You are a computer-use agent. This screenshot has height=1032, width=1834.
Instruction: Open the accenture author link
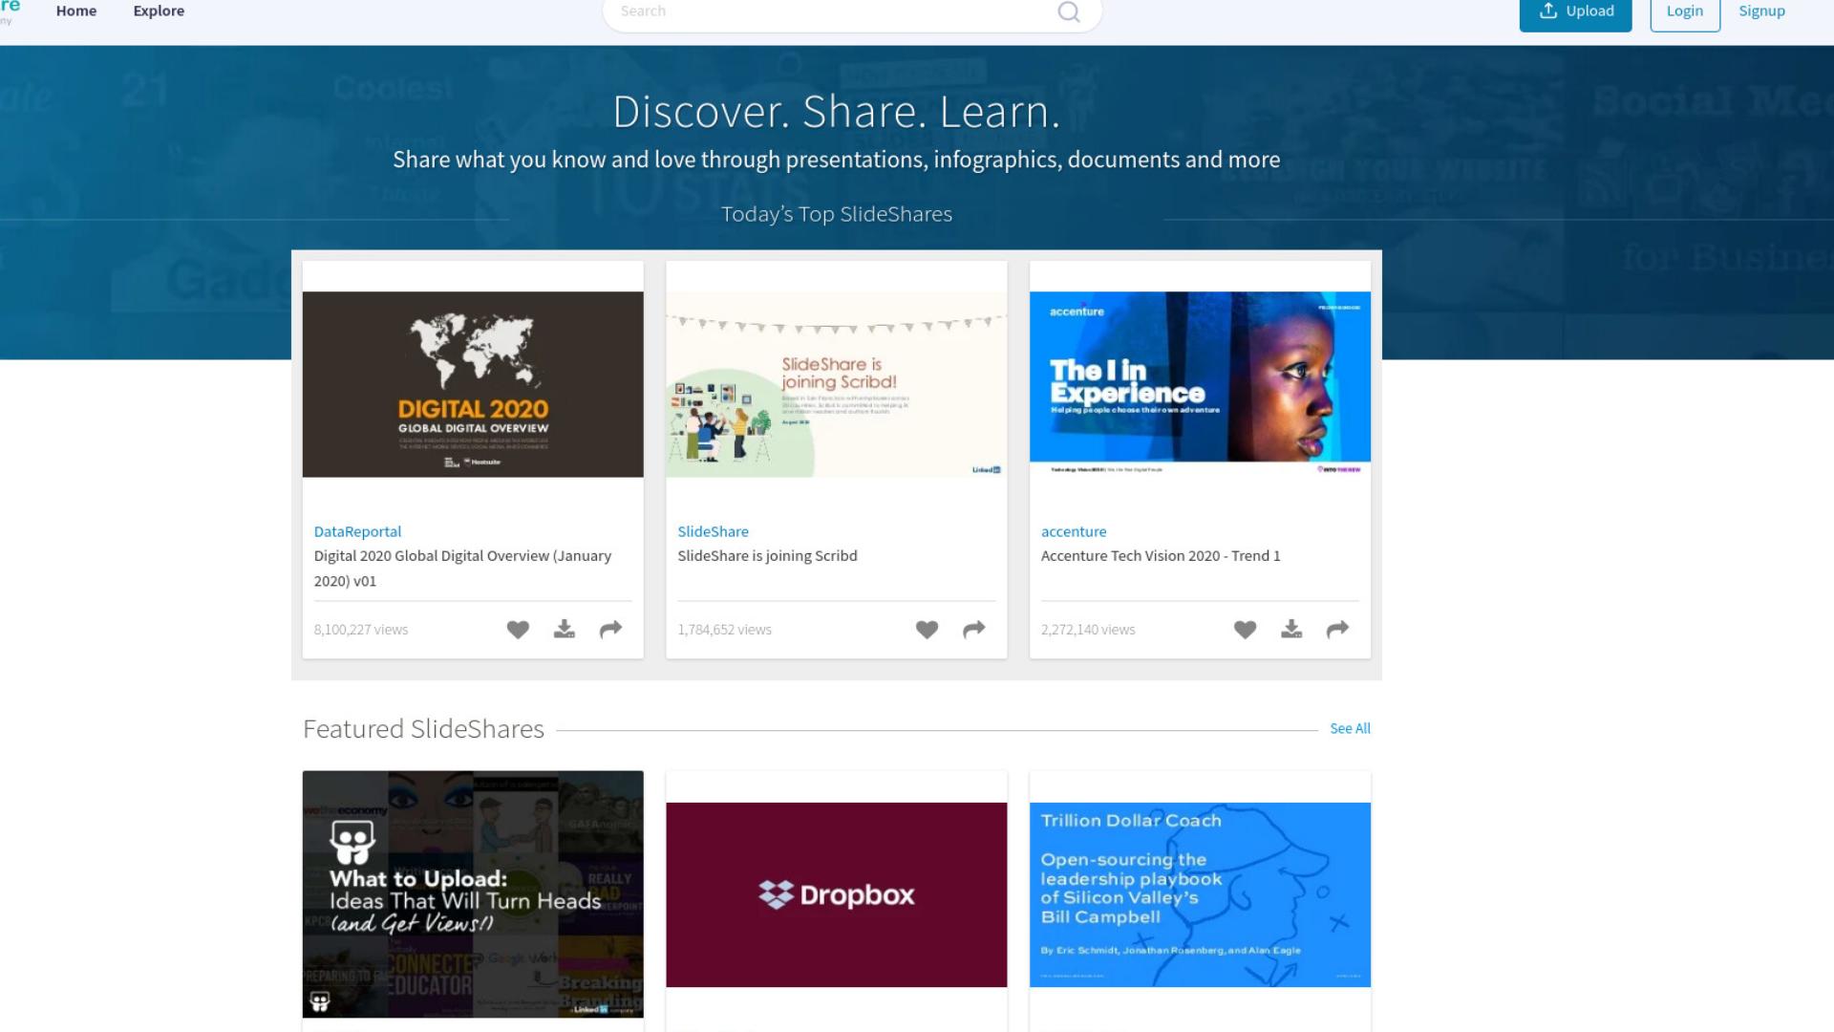click(x=1074, y=531)
